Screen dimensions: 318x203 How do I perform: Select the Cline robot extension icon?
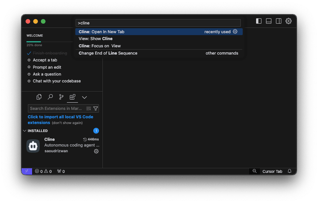tap(33, 146)
